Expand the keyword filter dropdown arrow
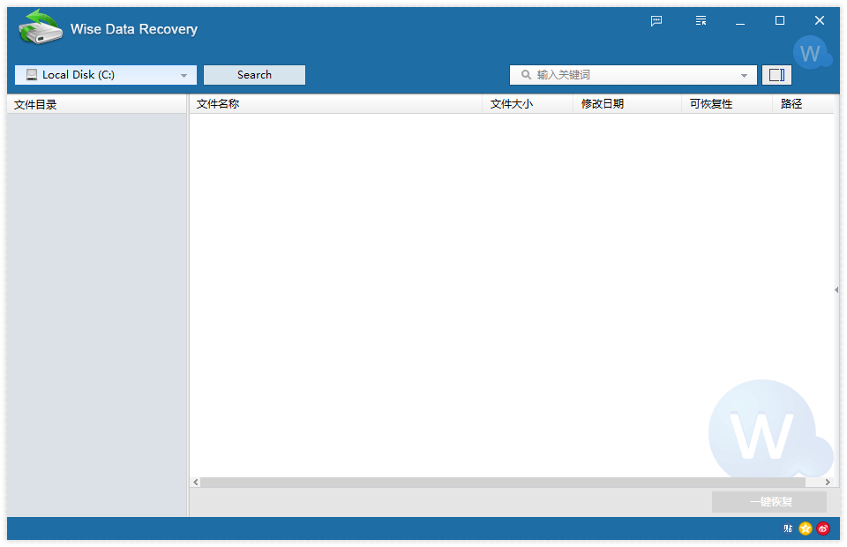Screen dimensions: 847x547 click(745, 76)
